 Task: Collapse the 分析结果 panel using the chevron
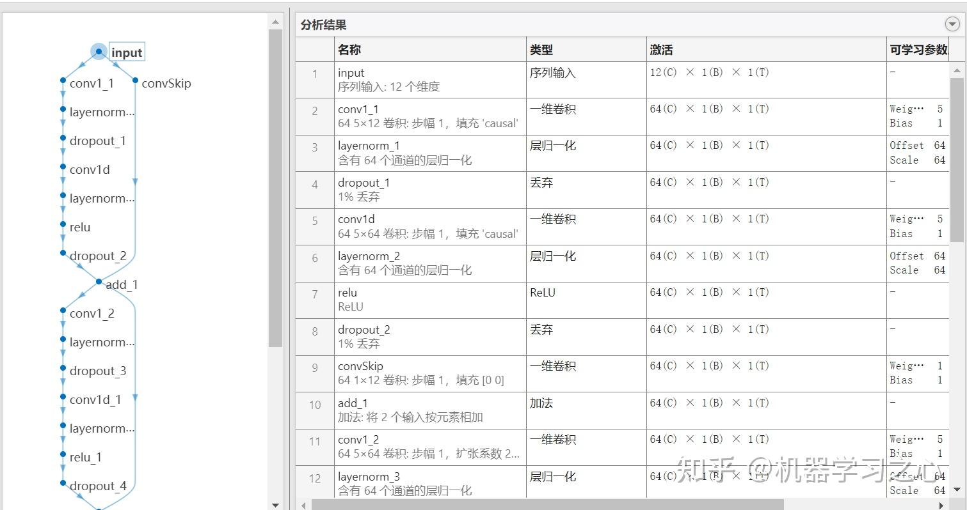pos(952,24)
